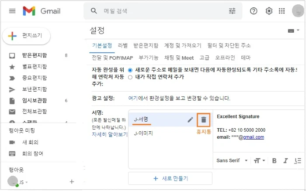Viewport: 306px width, 191px height.
Task: Click the numbered list formatting icon
Action: click(298, 160)
